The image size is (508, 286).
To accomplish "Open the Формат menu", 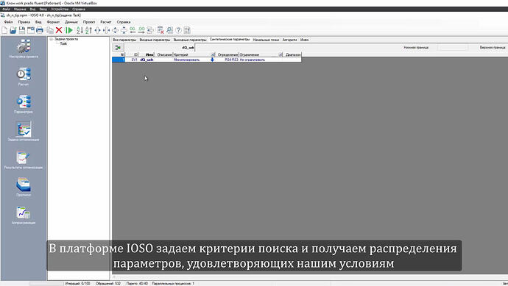I will (x=53, y=22).
